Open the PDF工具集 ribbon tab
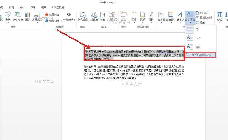 click(58, 7)
